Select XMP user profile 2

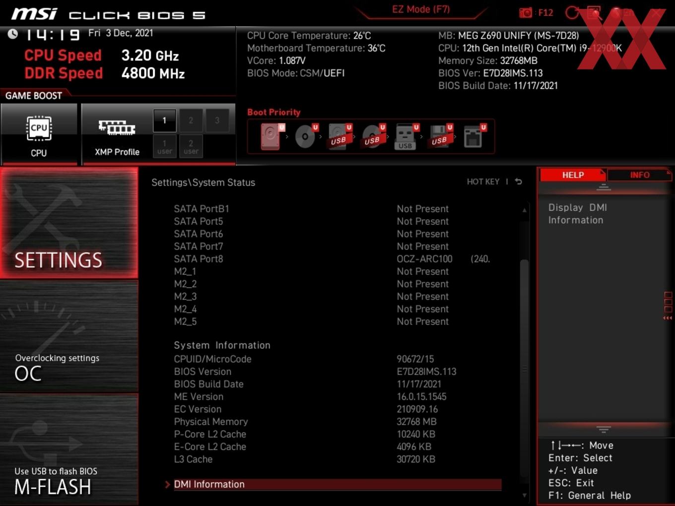click(x=191, y=146)
